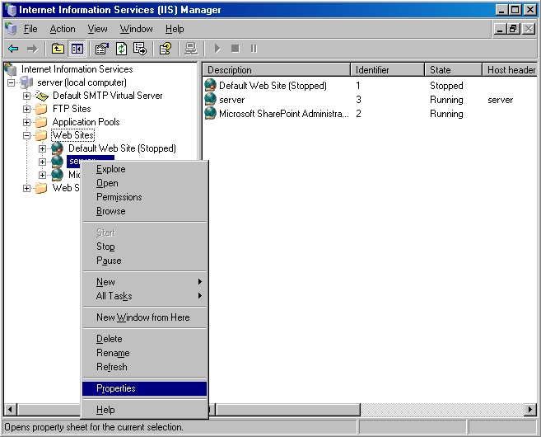Image resolution: width=541 pixels, height=437 pixels.
Task: Open the Window menu
Action: pyautogui.click(x=137, y=29)
